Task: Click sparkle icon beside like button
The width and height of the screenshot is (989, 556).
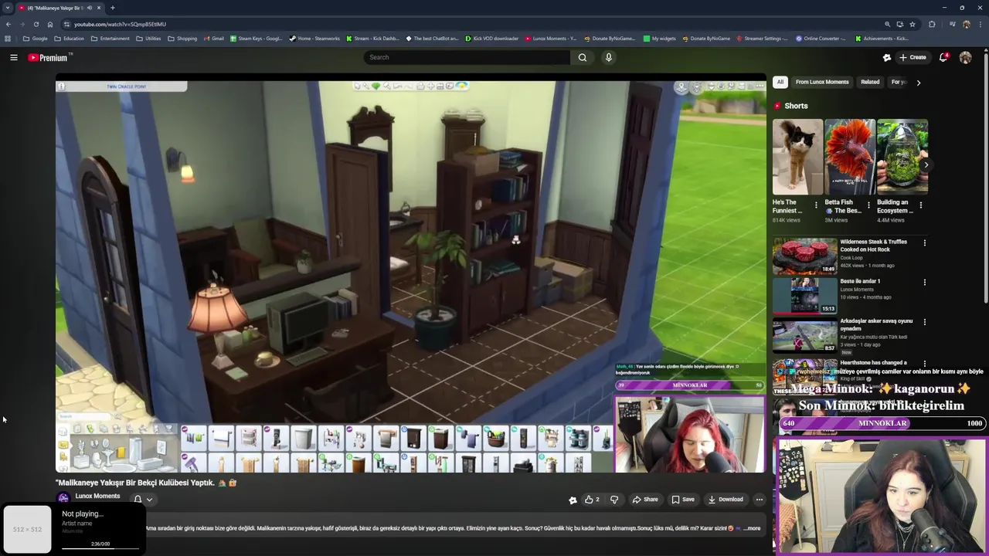Action: point(573,500)
